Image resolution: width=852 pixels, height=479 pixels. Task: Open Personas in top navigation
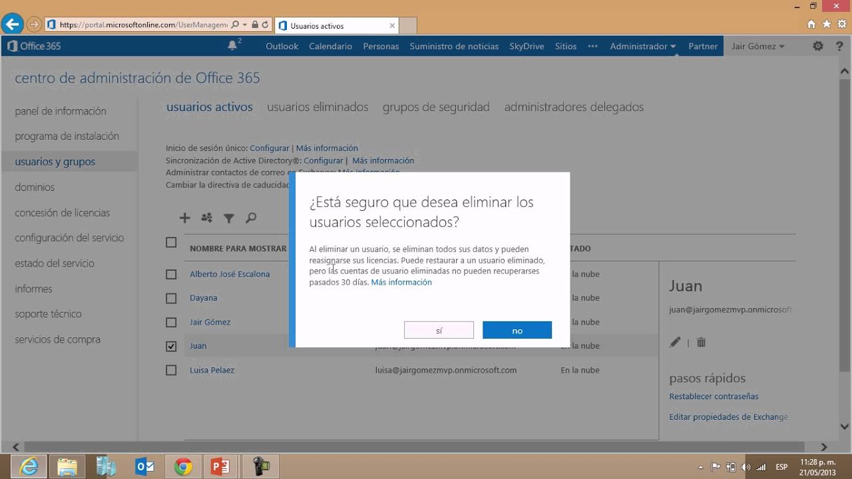(381, 46)
